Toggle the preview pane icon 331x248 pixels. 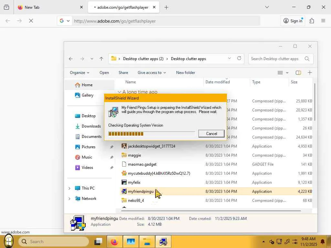click(298, 73)
